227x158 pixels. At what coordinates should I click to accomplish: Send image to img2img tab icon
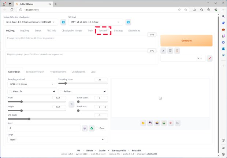tap(164, 123)
